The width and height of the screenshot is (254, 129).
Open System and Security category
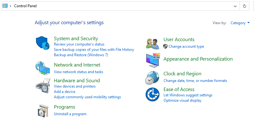coord(76,39)
